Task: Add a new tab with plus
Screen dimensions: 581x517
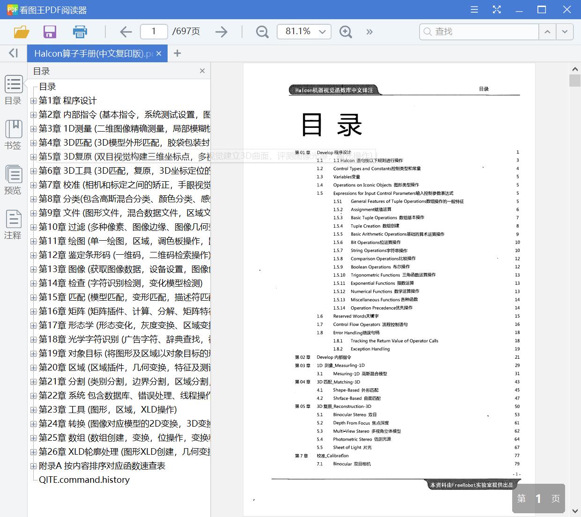Action: coord(177,53)
